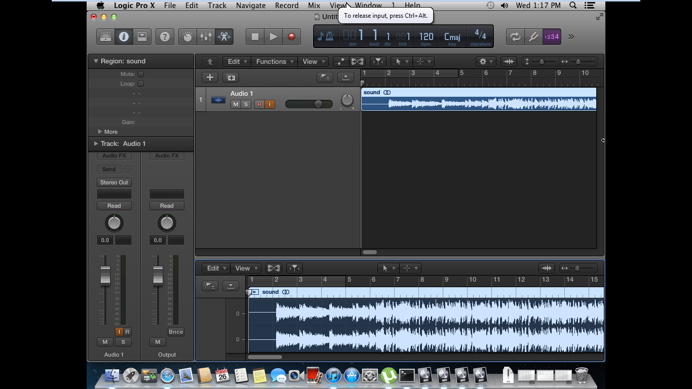Mute the Audio 1 track header
Screen dimensions: 692x389
coord(236,104)
